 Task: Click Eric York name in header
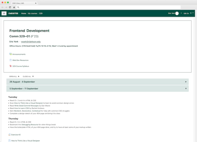172,13
